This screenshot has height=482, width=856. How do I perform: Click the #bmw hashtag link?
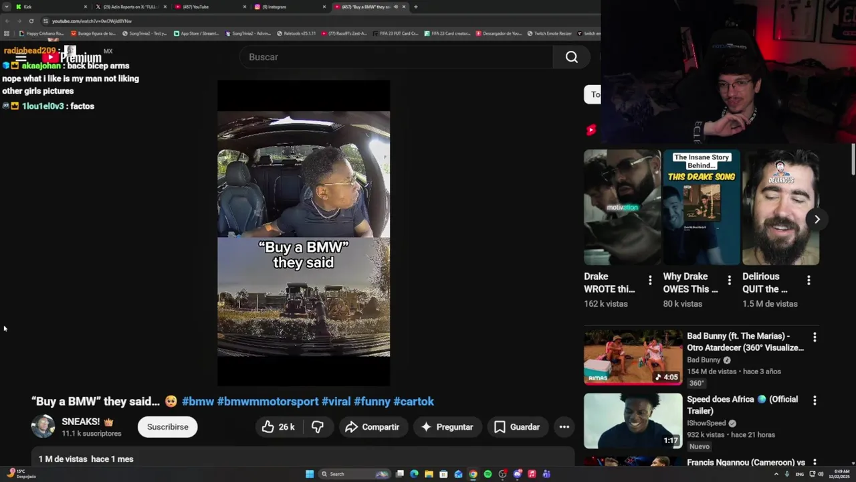198,401
